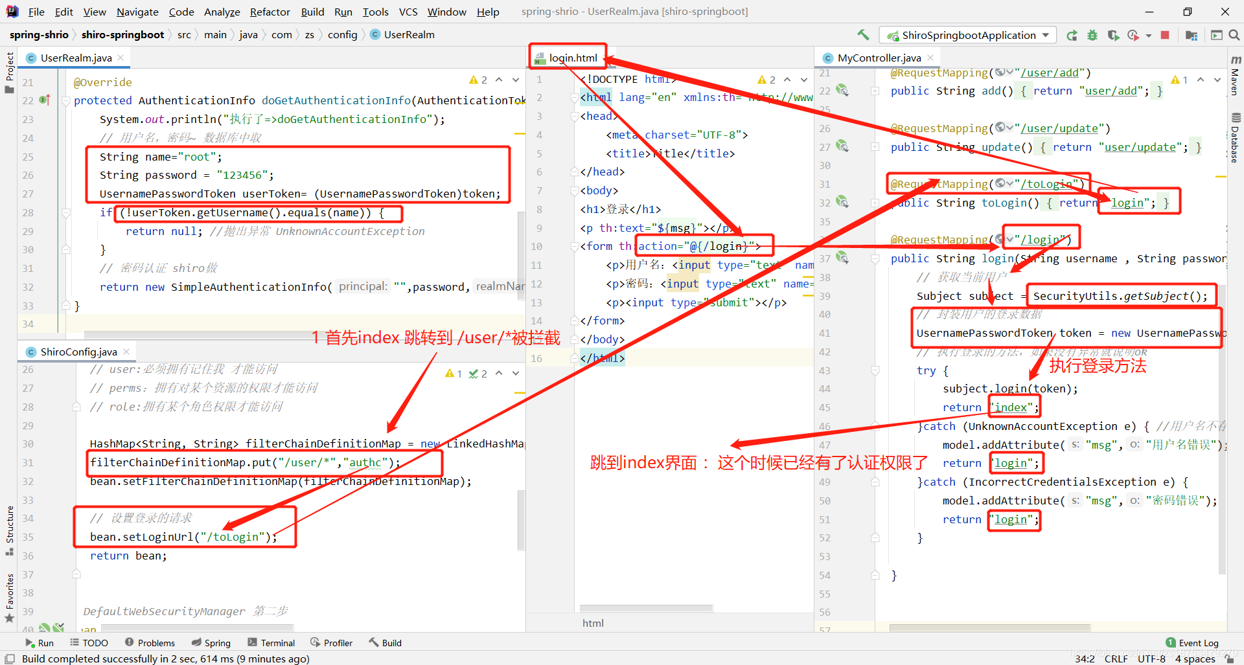Change file encoding via UTF-8 in status bar
1244x665 pixels.
pyautogui.click(x=1151, y=659)
